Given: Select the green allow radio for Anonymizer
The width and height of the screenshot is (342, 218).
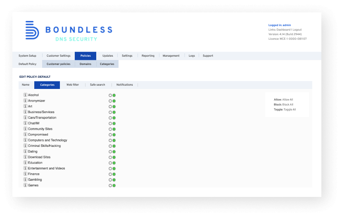Looking at the screenshot, I should click(114, 101).
